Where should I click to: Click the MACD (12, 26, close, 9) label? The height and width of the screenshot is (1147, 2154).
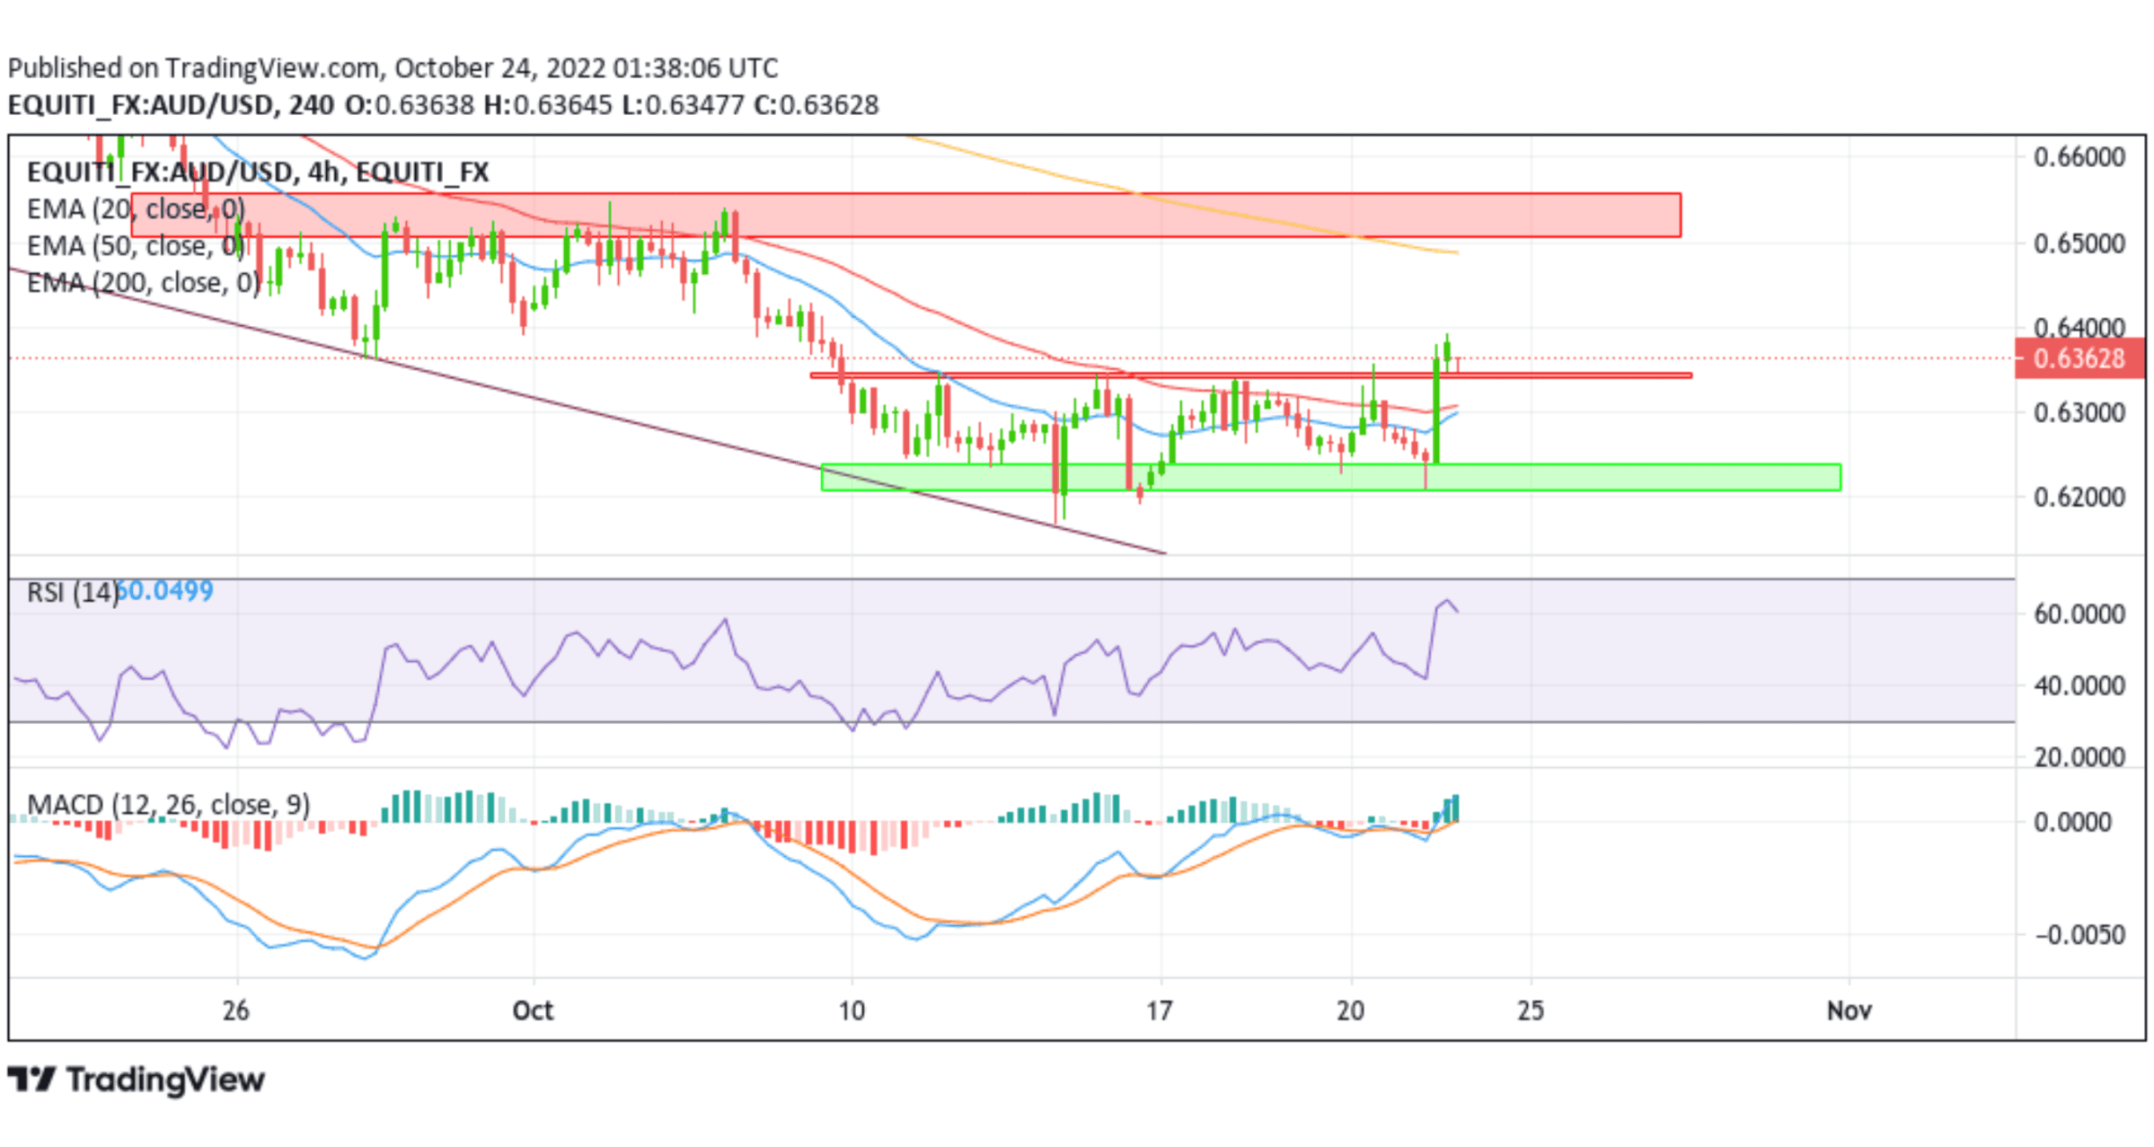pyautogui.click(x=169, y=804)
